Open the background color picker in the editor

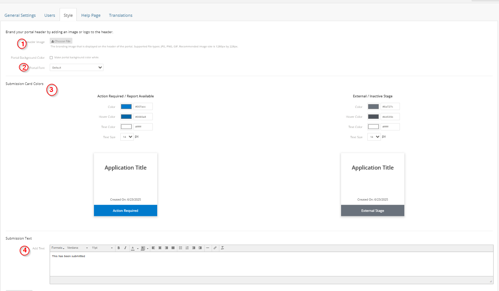[143, 248]
